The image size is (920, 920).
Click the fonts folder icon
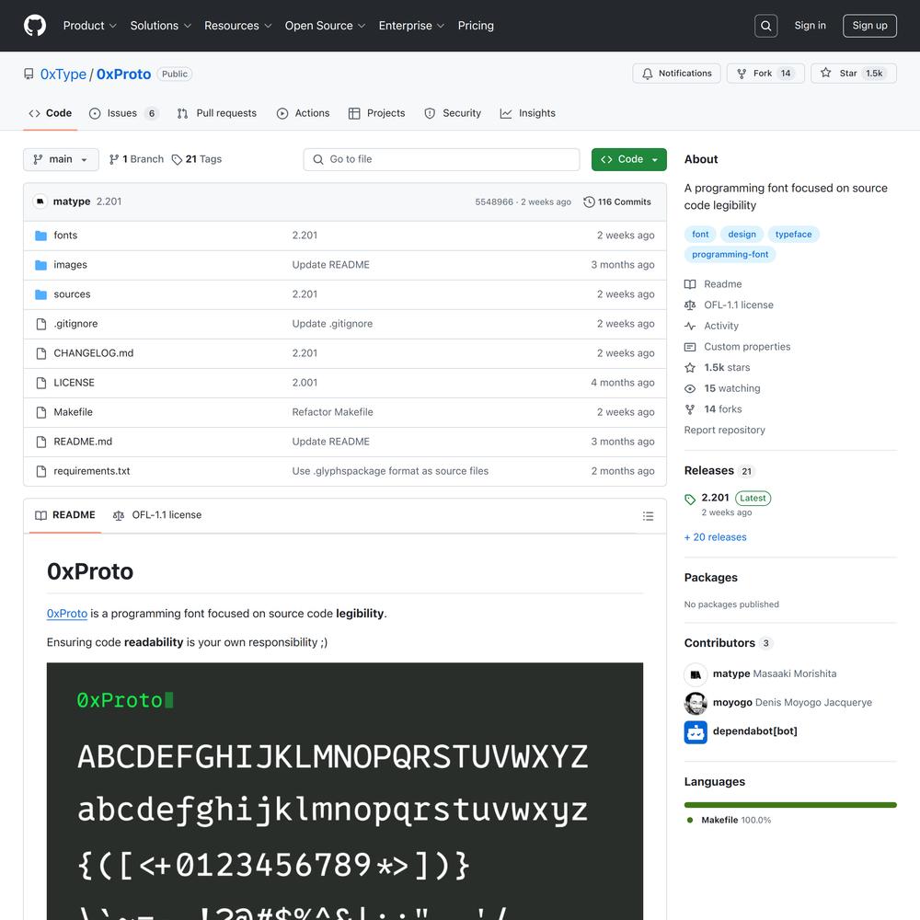pos(41,236)
